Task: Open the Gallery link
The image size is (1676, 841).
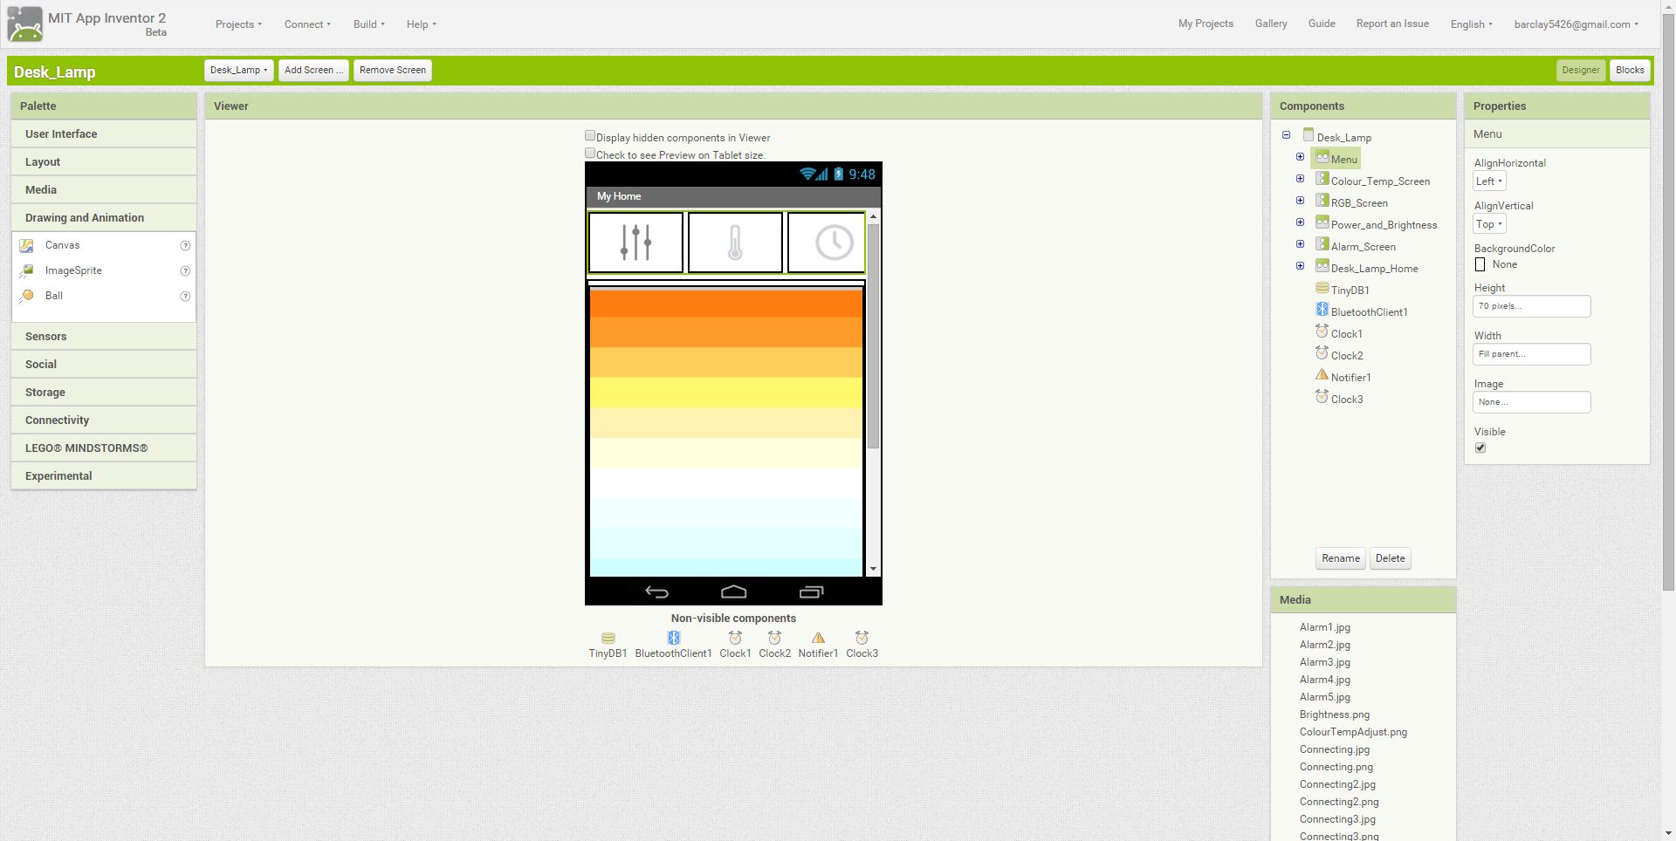Action: point(1271,24)
